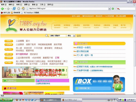This screenshot has height=102, width=136.
Task: Click the star icon in green section header
Action: pyautogui.click(x=76, y=62)
